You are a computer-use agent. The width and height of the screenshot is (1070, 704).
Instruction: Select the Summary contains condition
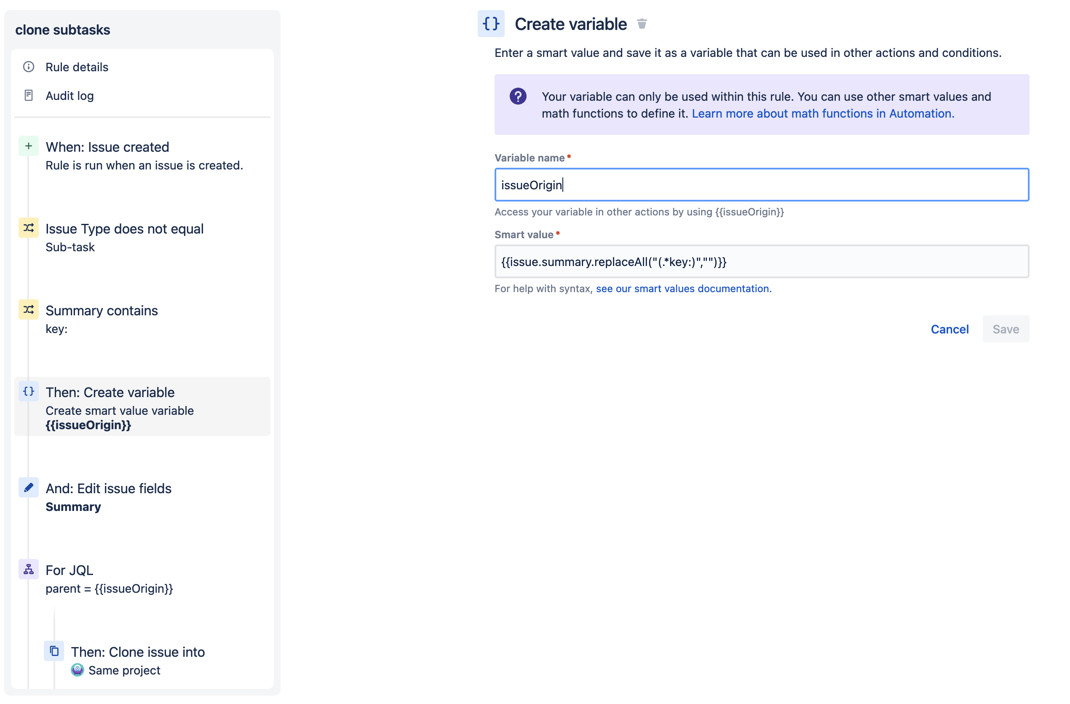102,310
